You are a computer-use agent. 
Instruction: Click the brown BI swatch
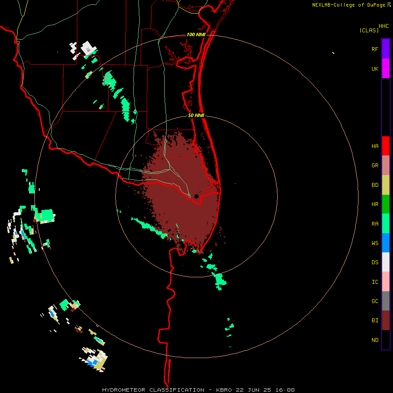coord(386,321)
